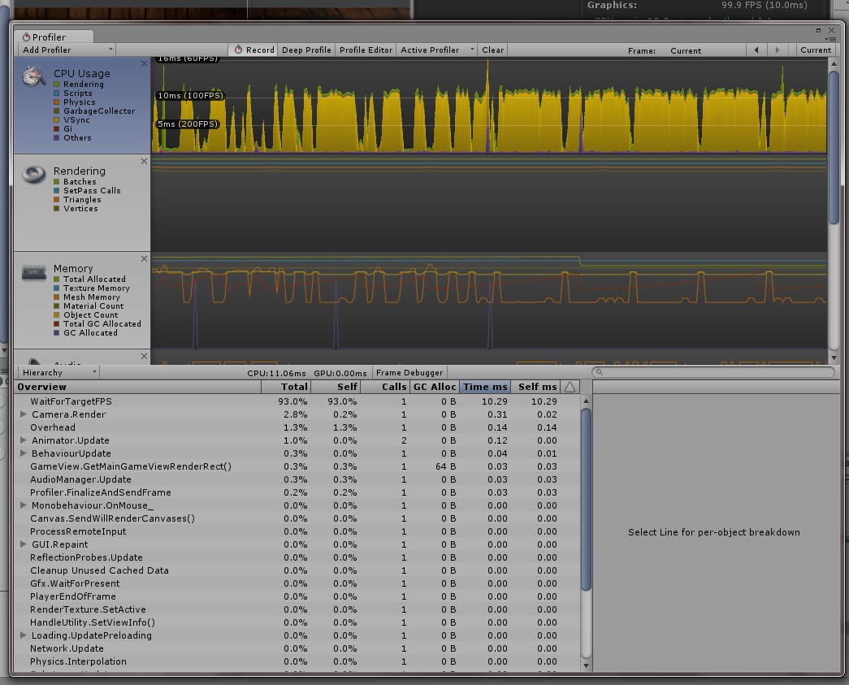Go to next frame arrow

tap(778, 50)
